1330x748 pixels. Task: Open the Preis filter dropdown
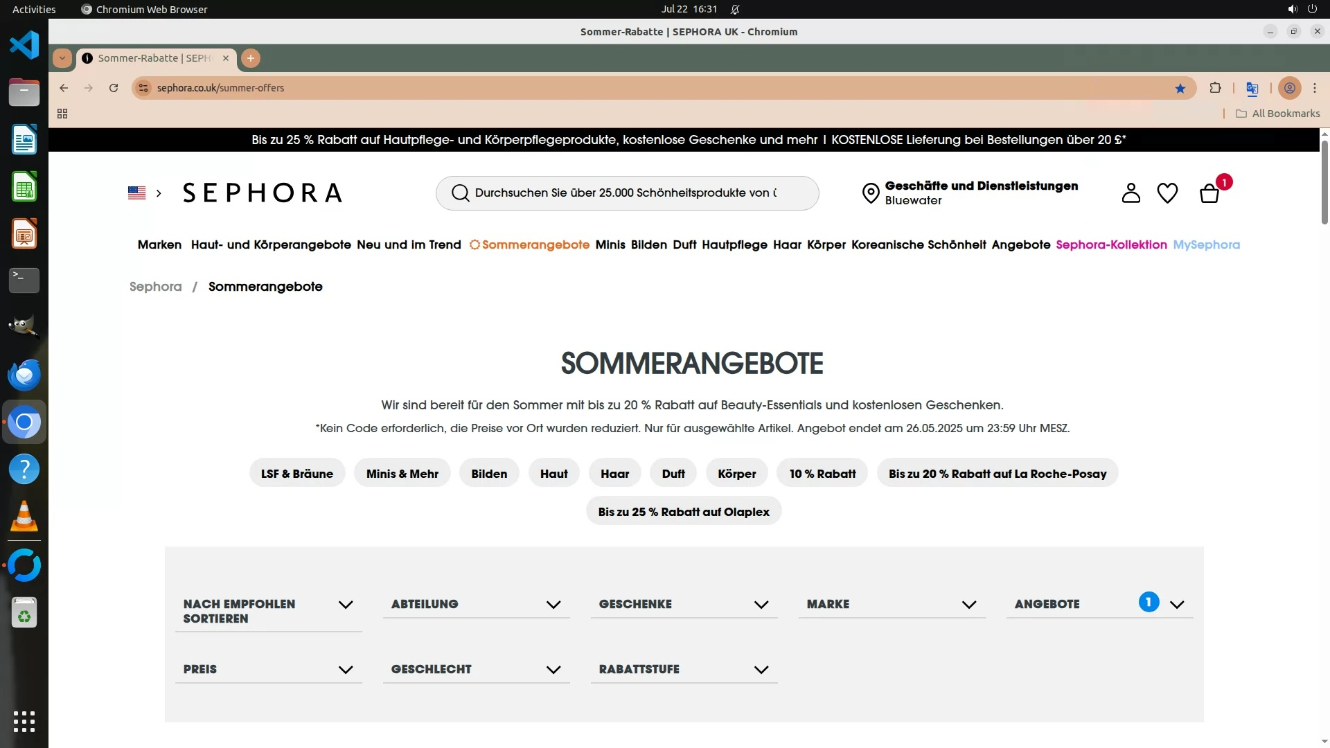(345, 669)
